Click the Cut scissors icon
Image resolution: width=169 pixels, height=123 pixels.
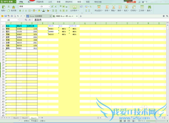[9, 6]
